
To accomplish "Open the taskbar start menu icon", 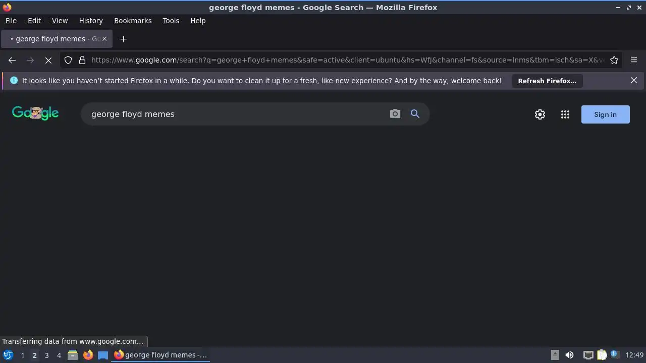I will pos(8,355).
